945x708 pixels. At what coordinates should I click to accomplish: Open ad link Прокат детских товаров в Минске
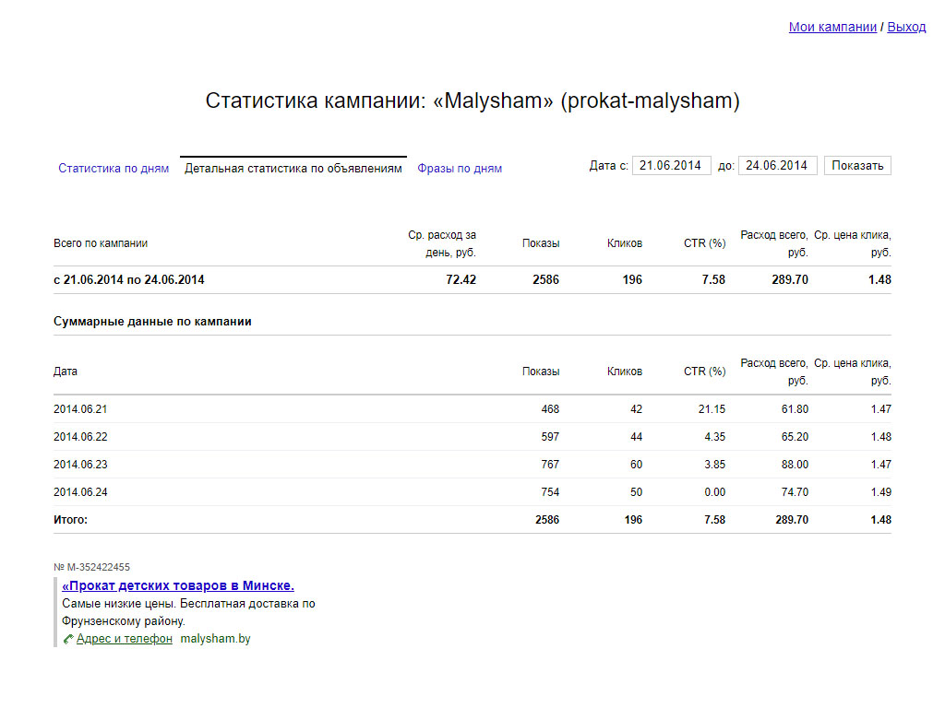point(178,585)
